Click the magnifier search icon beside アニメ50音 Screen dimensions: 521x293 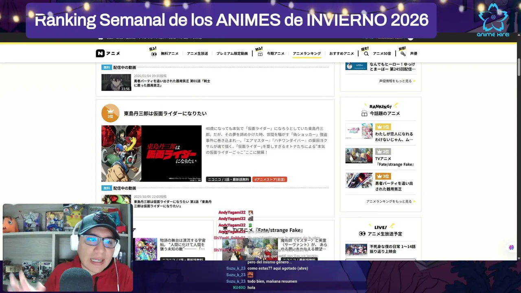coord(366,54)
